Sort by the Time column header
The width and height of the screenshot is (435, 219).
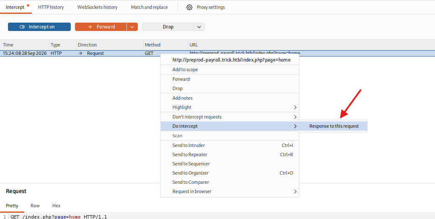24,45
